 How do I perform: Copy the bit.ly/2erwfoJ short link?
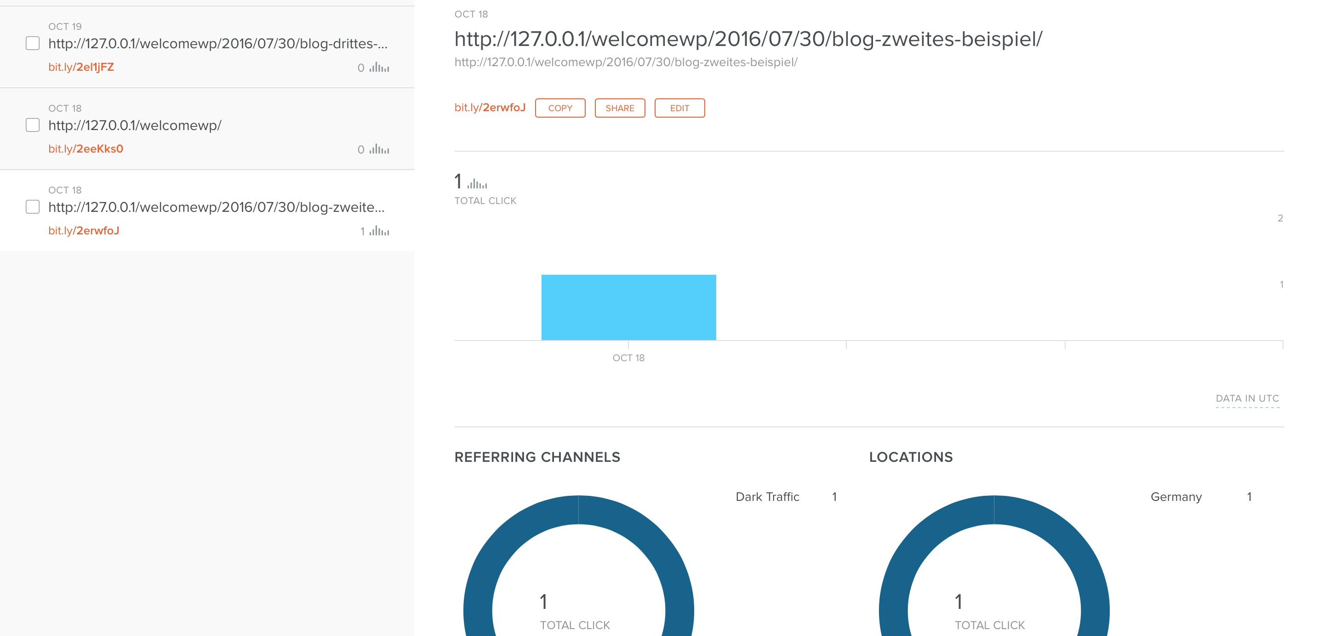coord(560,108)
